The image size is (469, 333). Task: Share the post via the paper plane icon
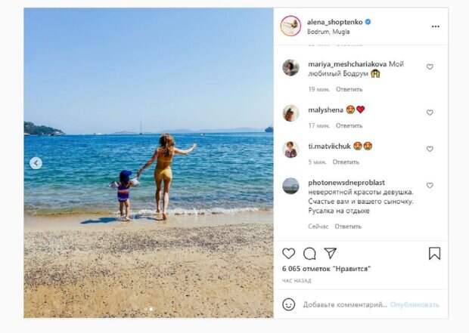[331, 253]
